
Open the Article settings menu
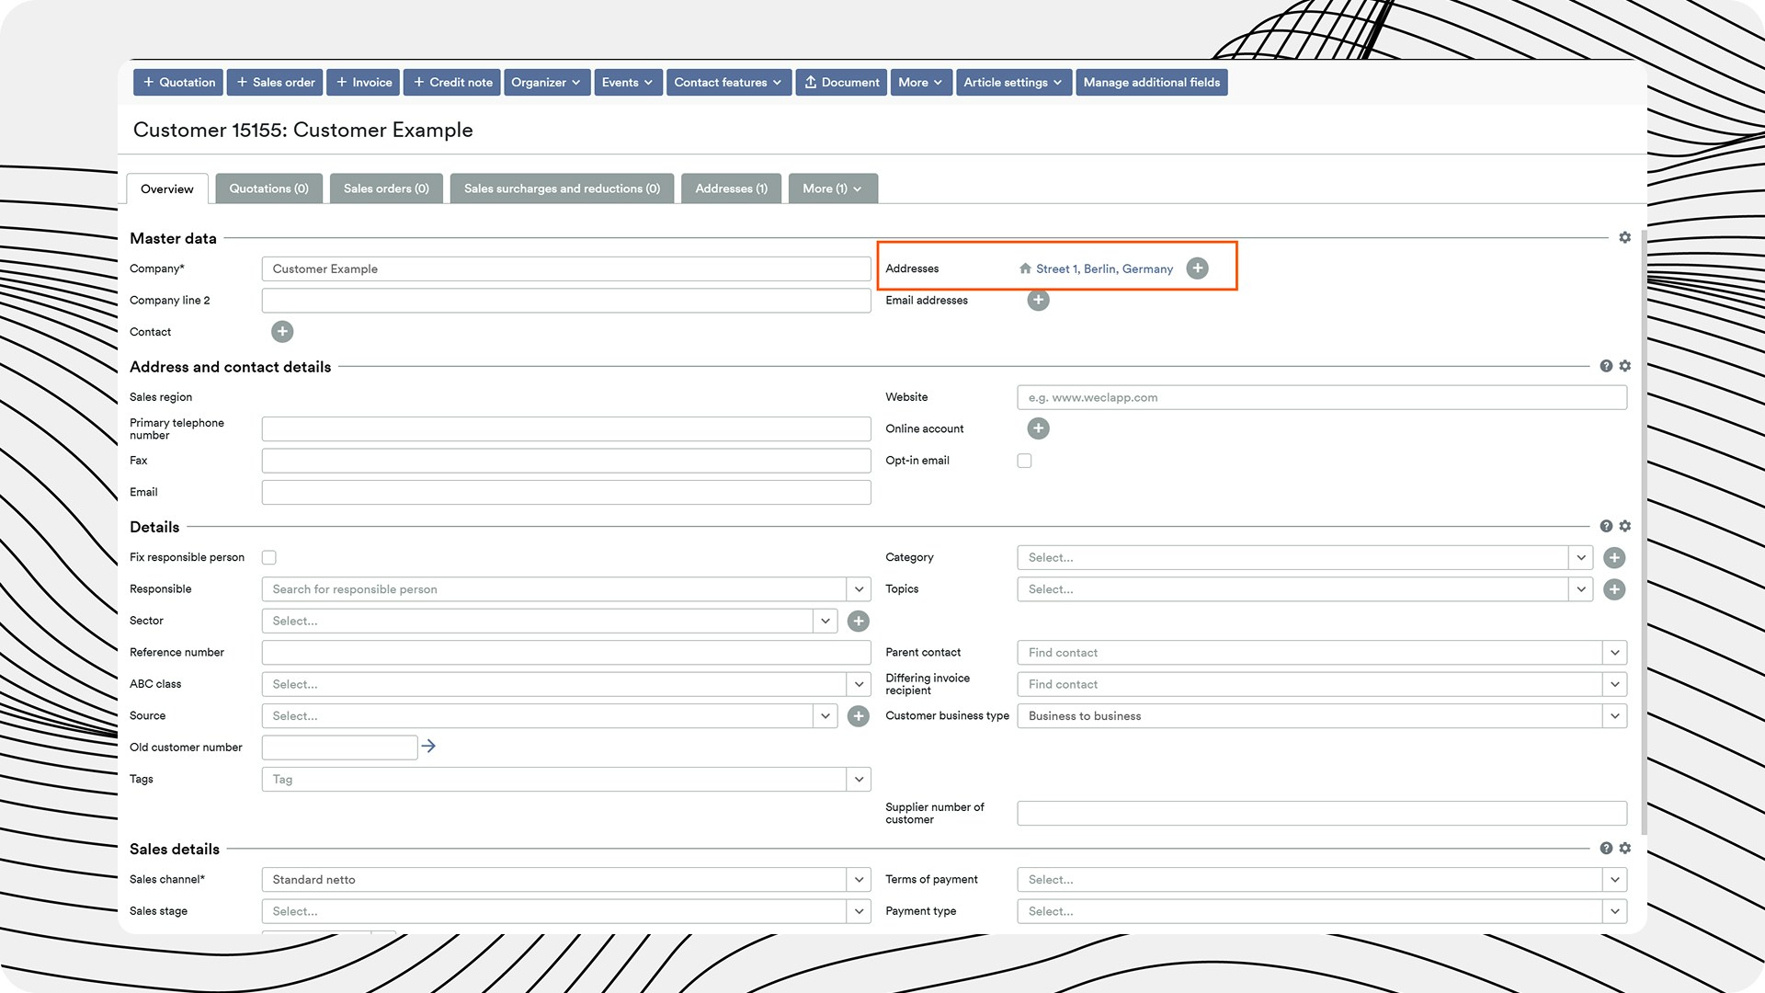pyautogui.click(x=1013, y=83)
